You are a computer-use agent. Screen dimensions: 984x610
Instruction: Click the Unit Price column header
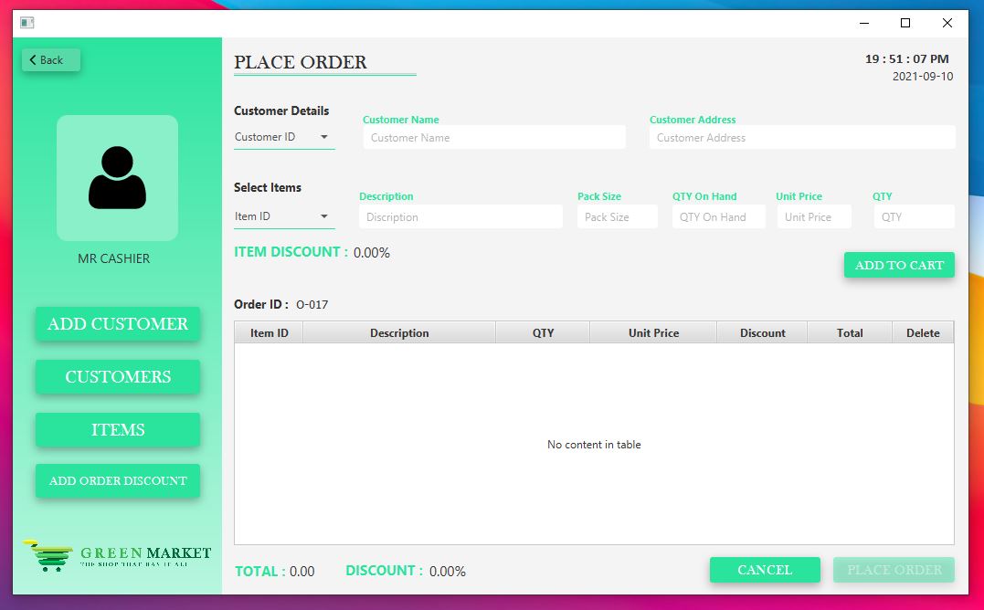[x=652, y=332]
